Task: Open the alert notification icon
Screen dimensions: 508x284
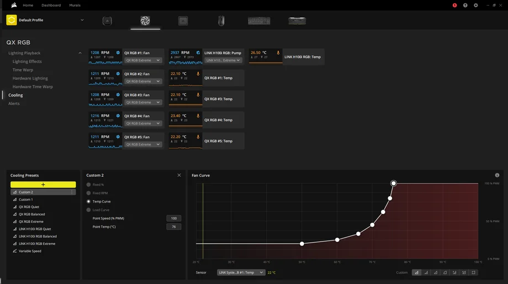Action: pyautogui.click(x=454, y=5)
